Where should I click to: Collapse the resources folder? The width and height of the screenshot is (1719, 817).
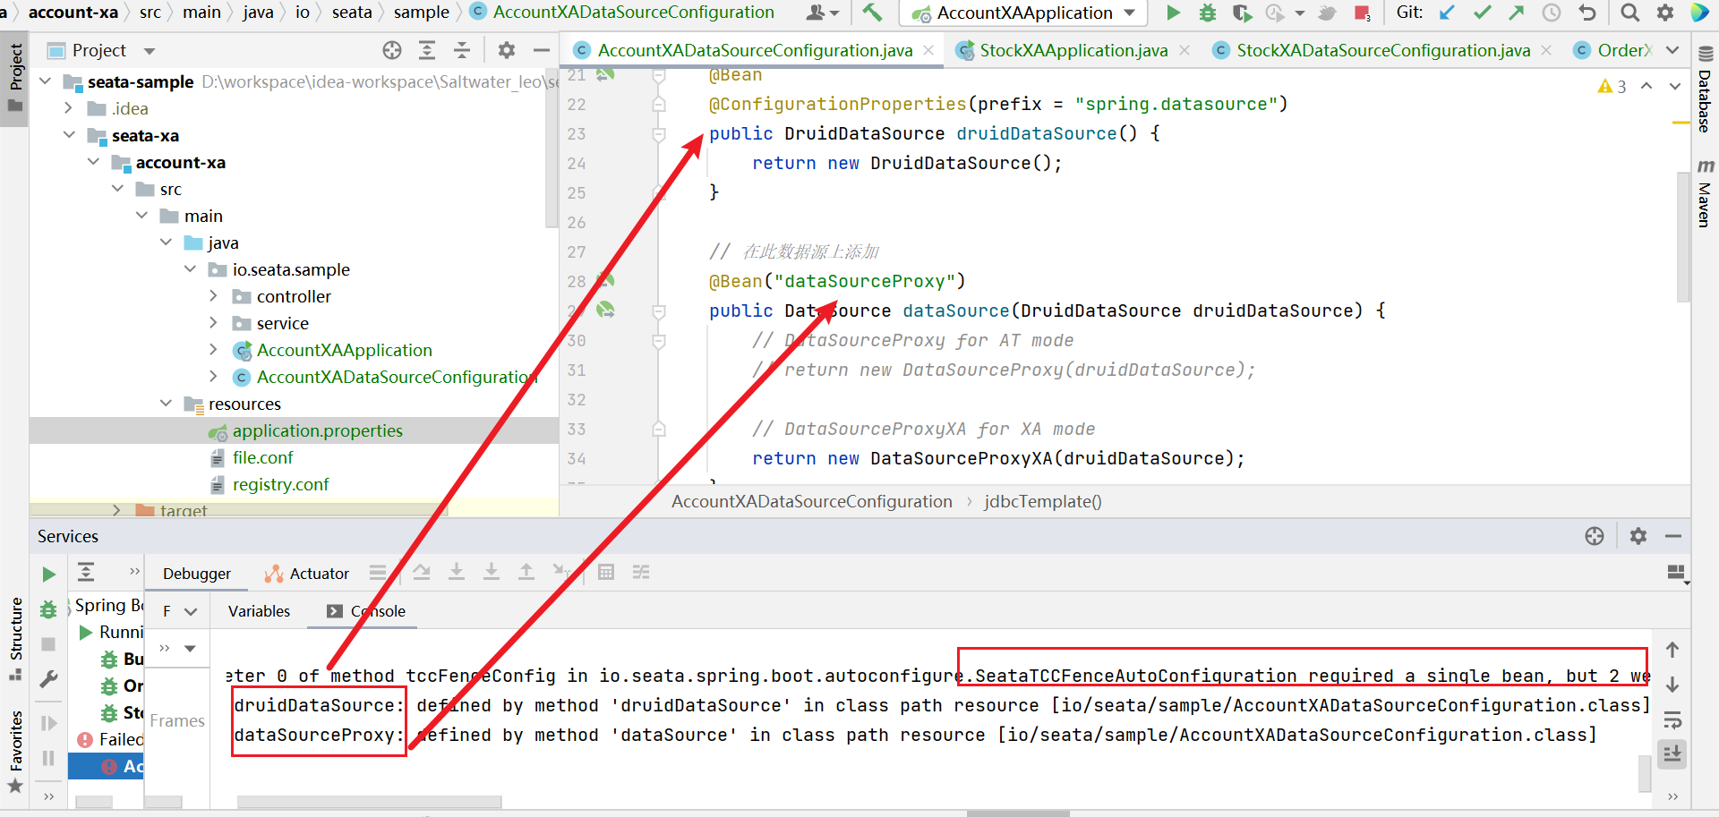coord(166,404)
